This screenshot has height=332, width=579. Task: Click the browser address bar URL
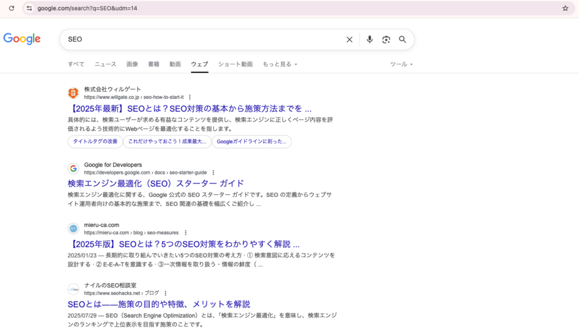87,8
